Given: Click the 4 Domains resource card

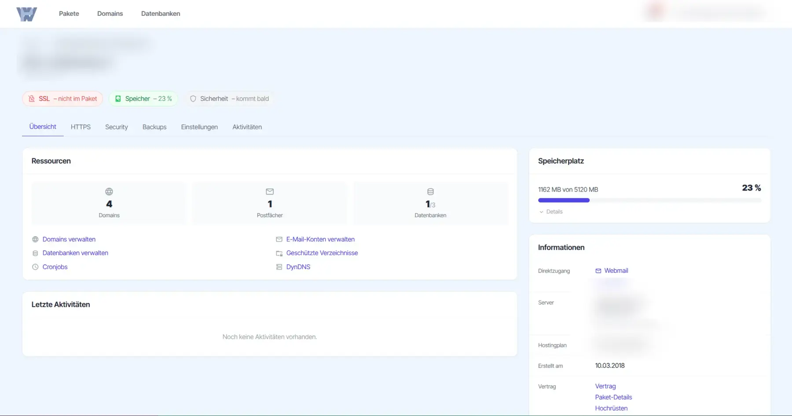Looking at the screenshot, I should point(109,203).
